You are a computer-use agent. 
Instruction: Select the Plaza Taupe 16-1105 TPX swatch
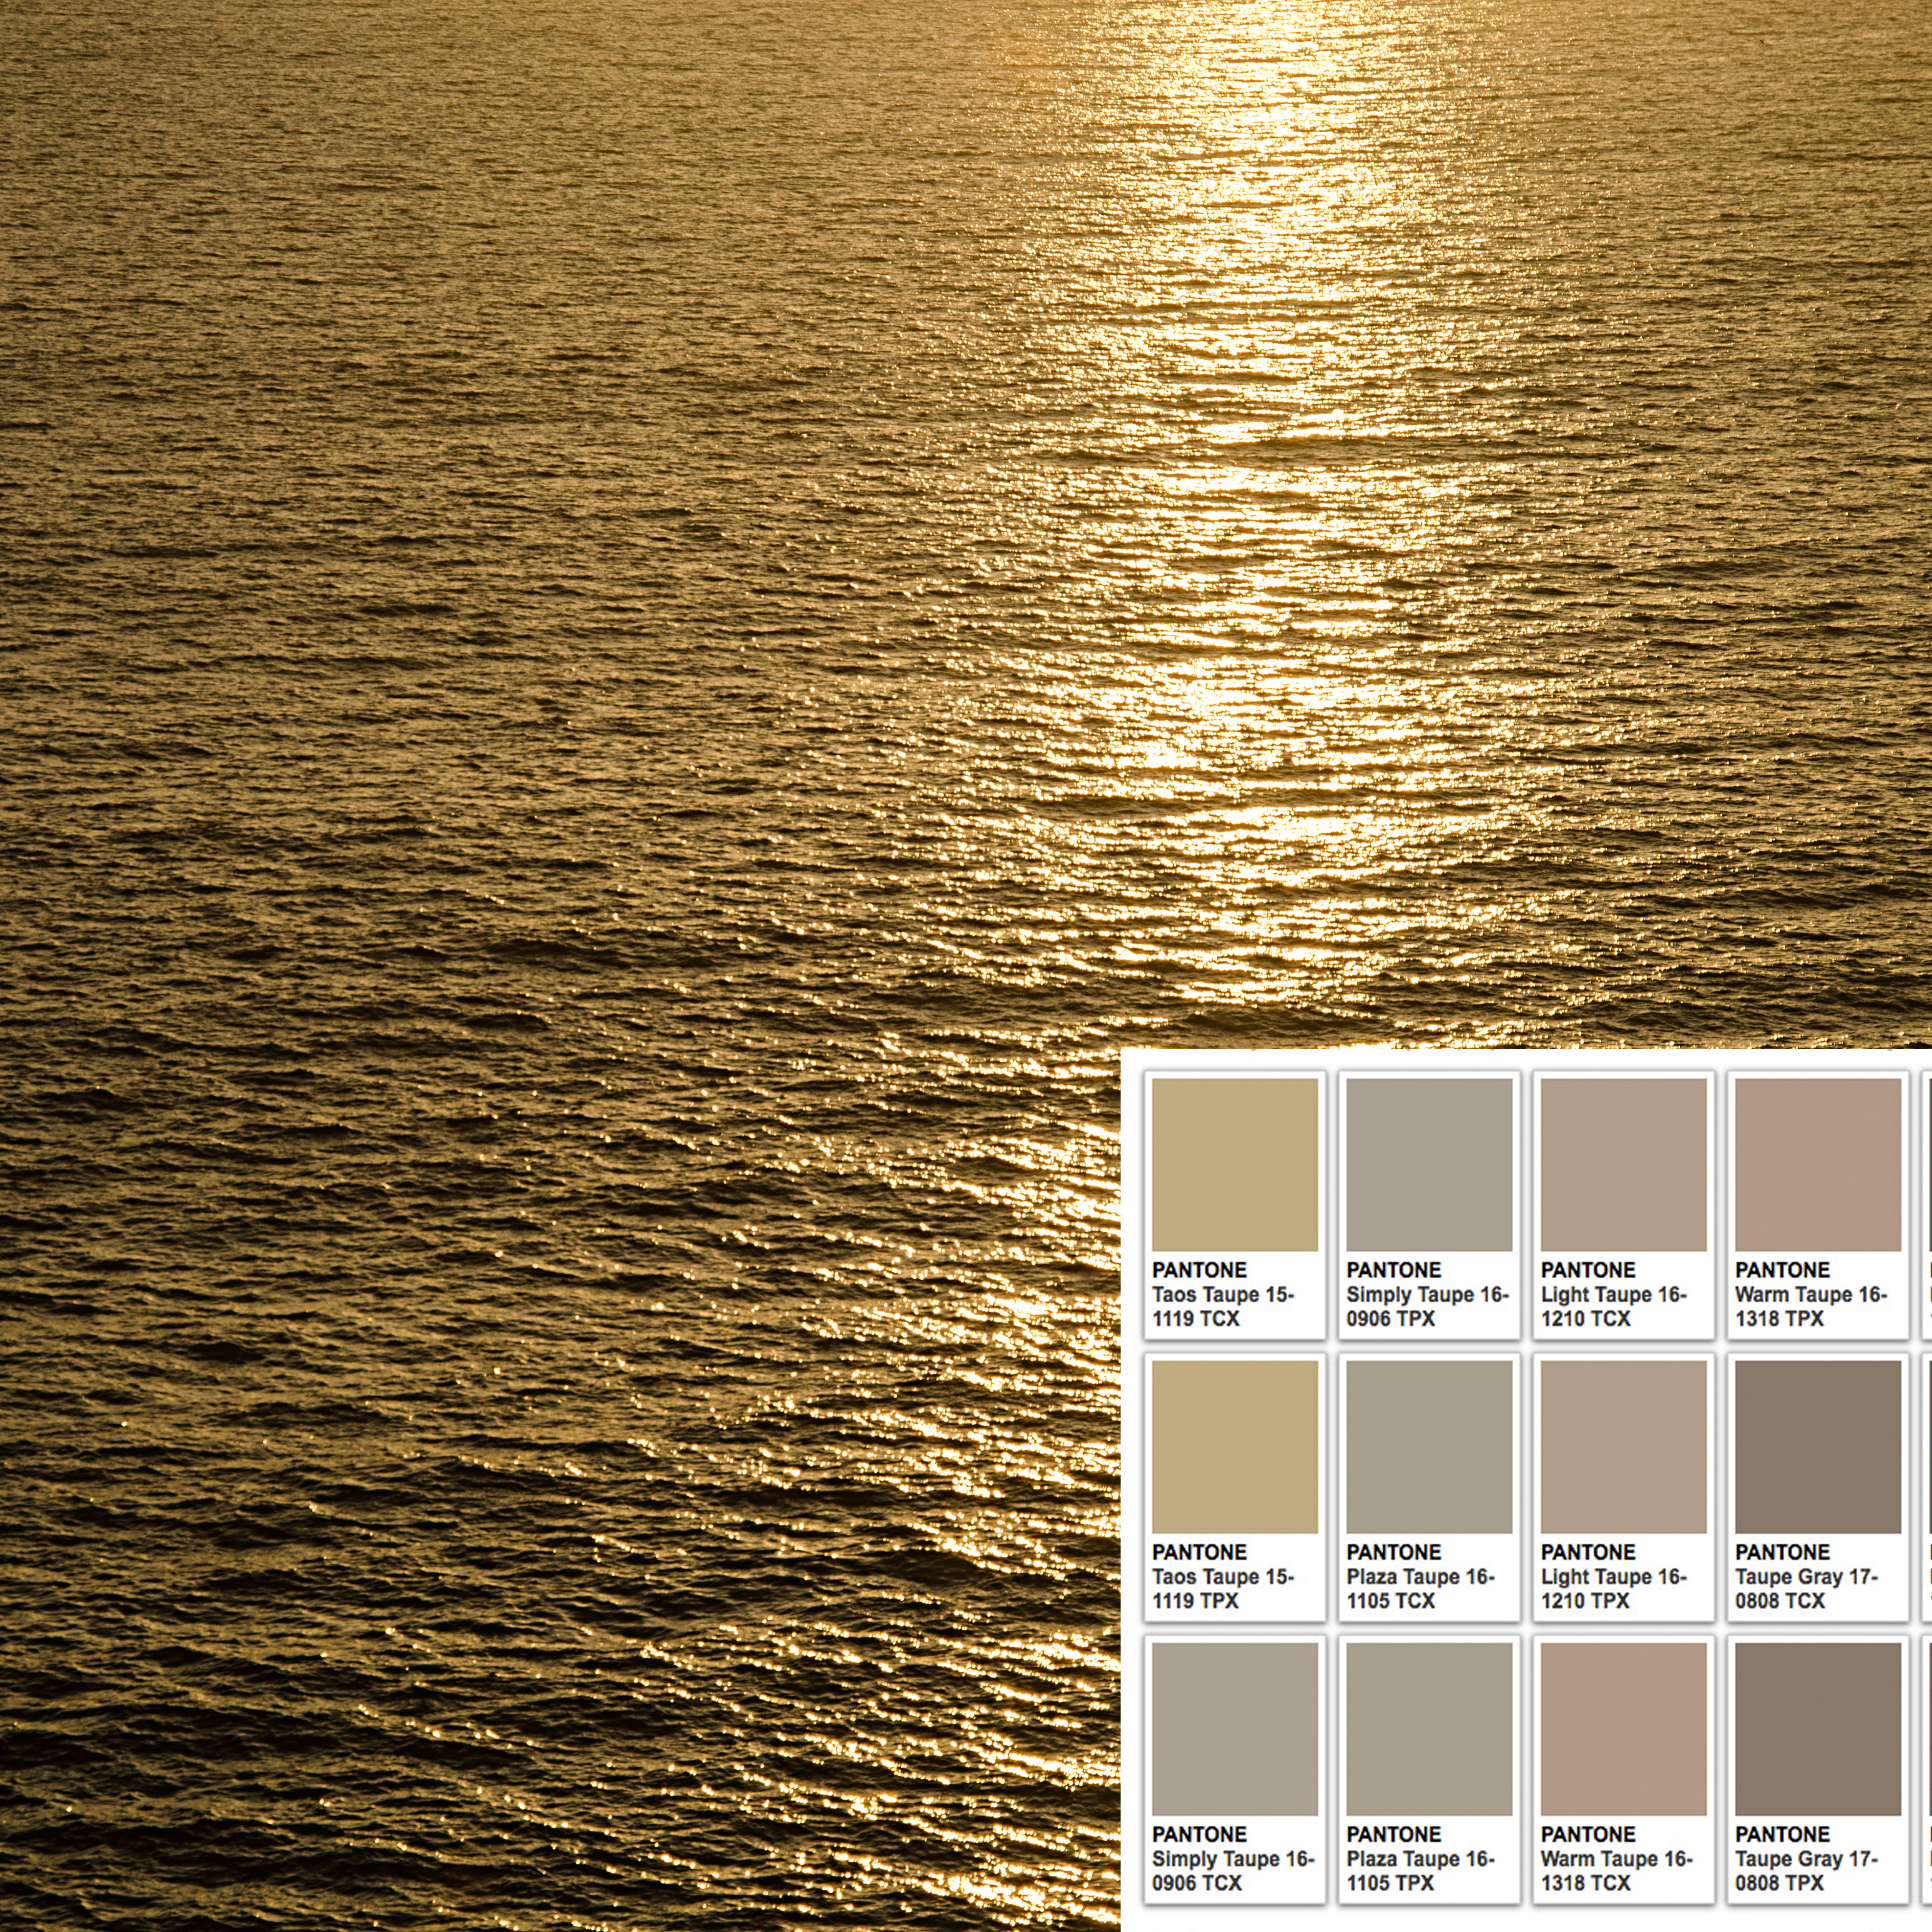click(x=1429, y=1729)
